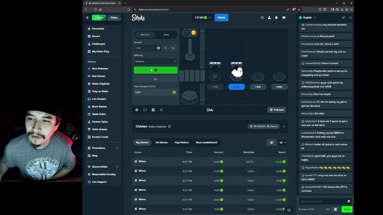The width and height of the screenshot is (383, 215).
Task: Click the green cashout button
Action: (156, 70)
